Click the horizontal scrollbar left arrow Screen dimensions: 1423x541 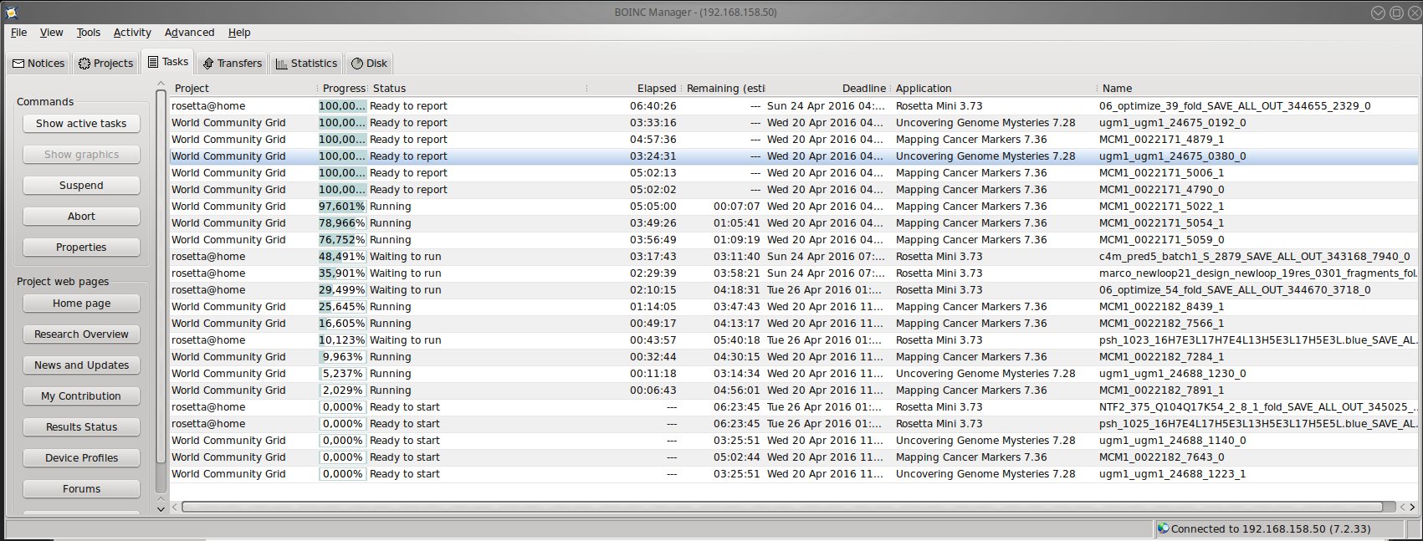175,507
